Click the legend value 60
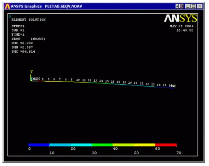Screen dimensions: 209x166 tap(158, 149)
